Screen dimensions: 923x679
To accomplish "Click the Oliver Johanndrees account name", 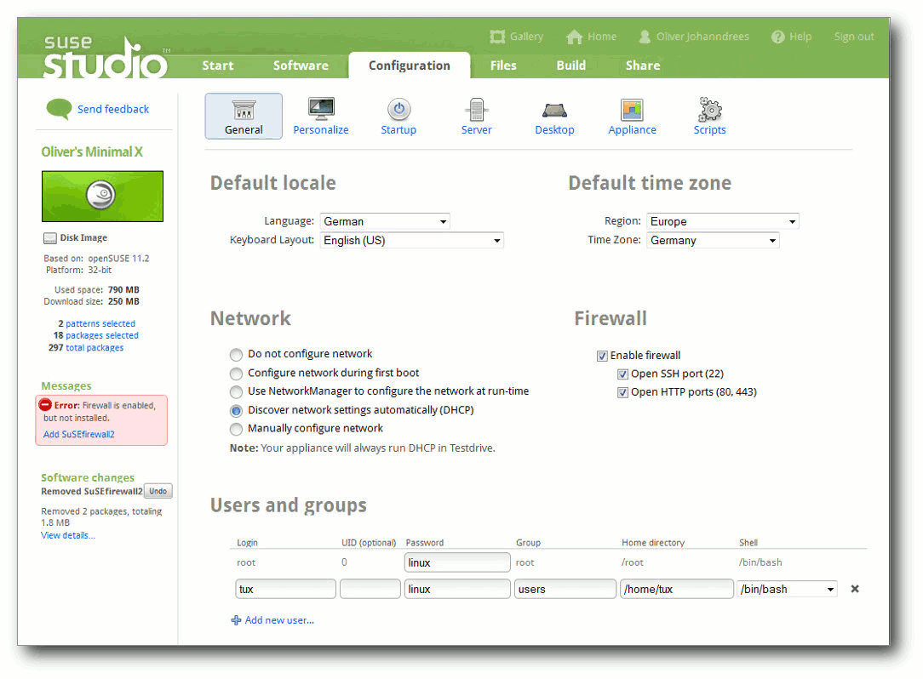I will point(702,37).
